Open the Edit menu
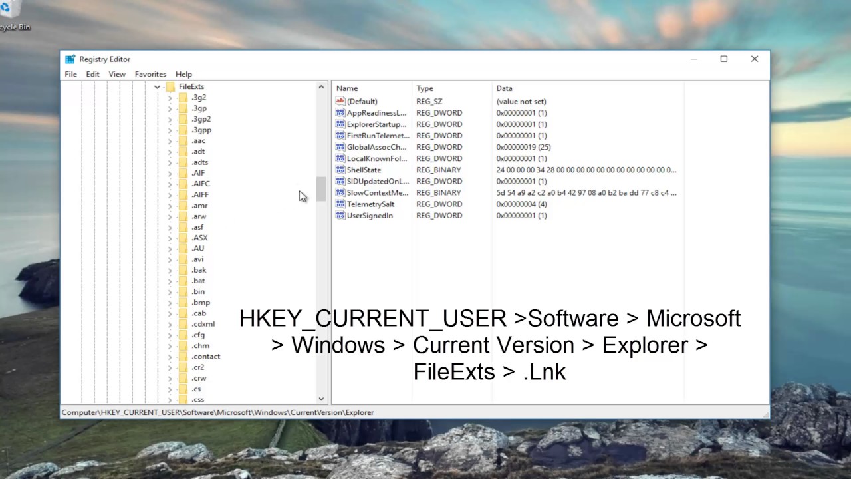 [92, 74]
